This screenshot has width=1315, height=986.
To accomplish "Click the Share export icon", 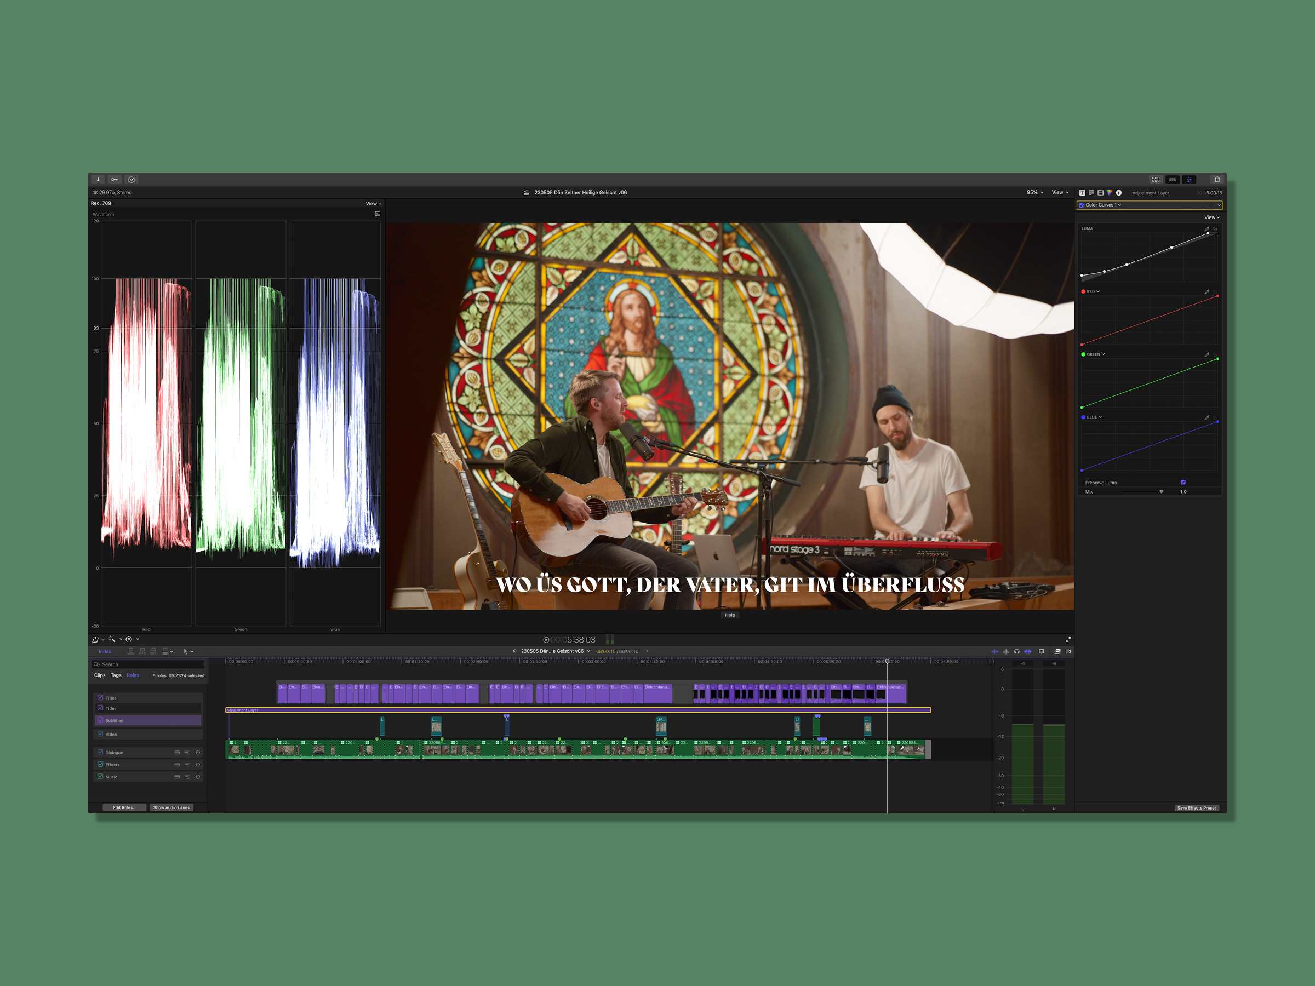I will pos(1217,180).
